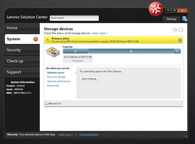The width and height of the screenshot is (195, 144).
Task: Enable the Remind me checkbox
Action: point(46,103)
